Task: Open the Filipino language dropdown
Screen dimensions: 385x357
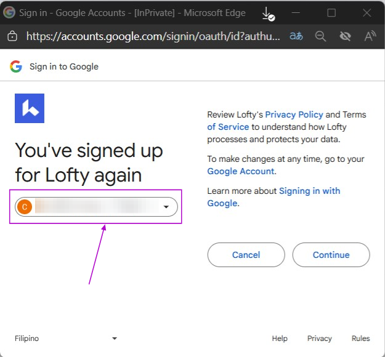Action: 65,339
